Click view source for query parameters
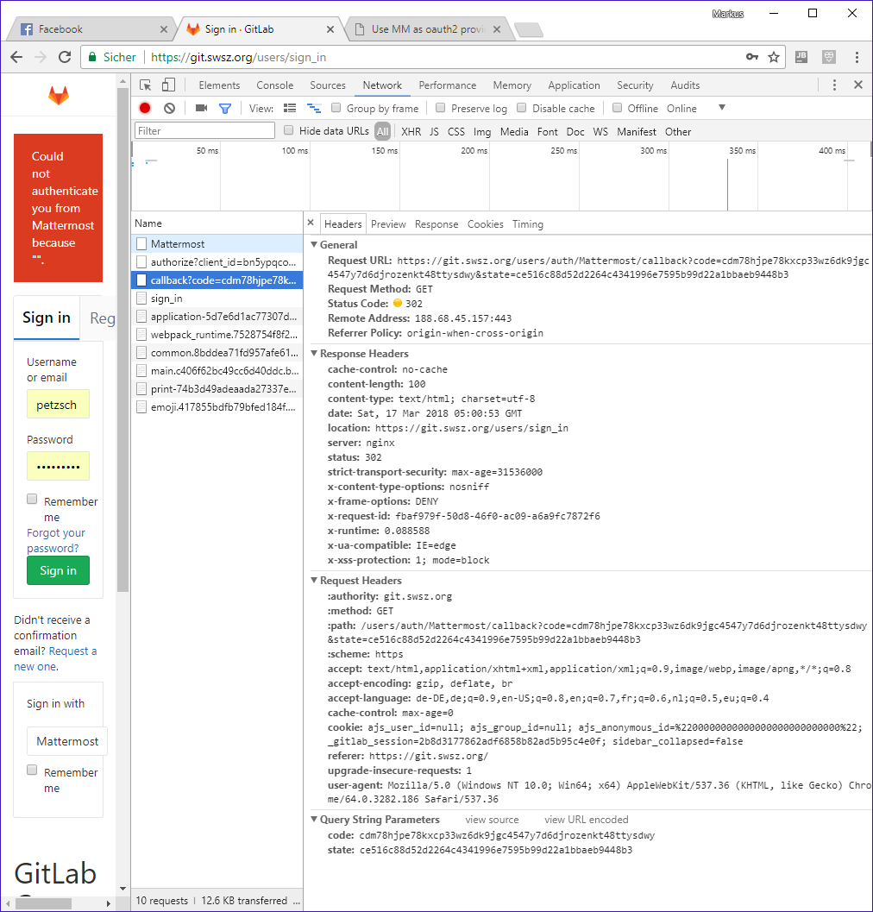The height and width of the screenshot is (912, 873). coord(492,820)
